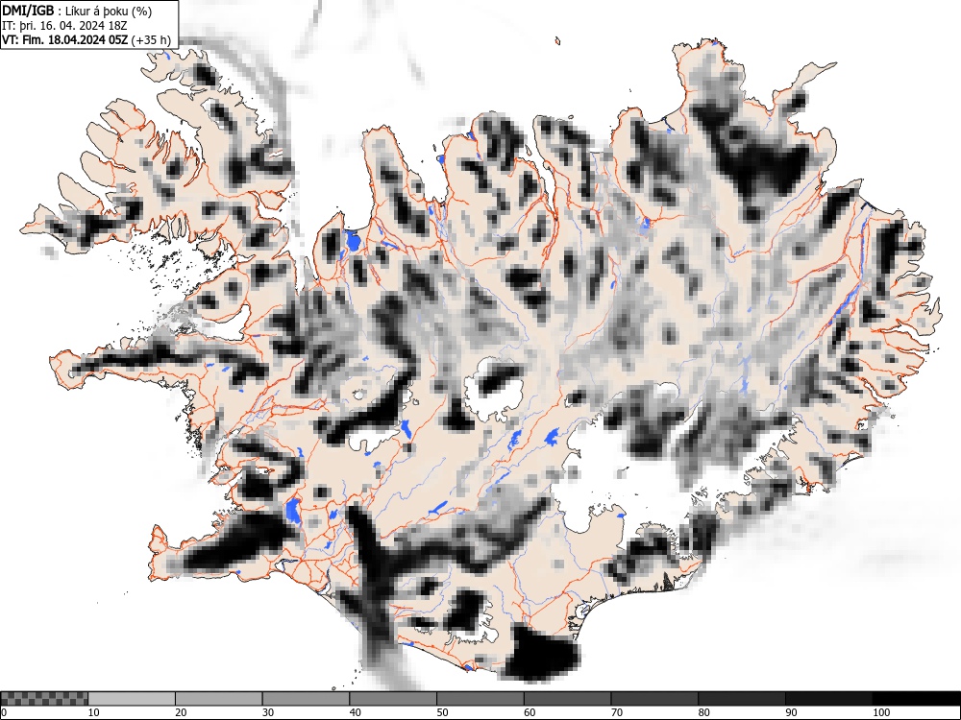Click the legend label '0'
Image resolution: width=961 pixels, height=720 pixels.
(4, 712)
